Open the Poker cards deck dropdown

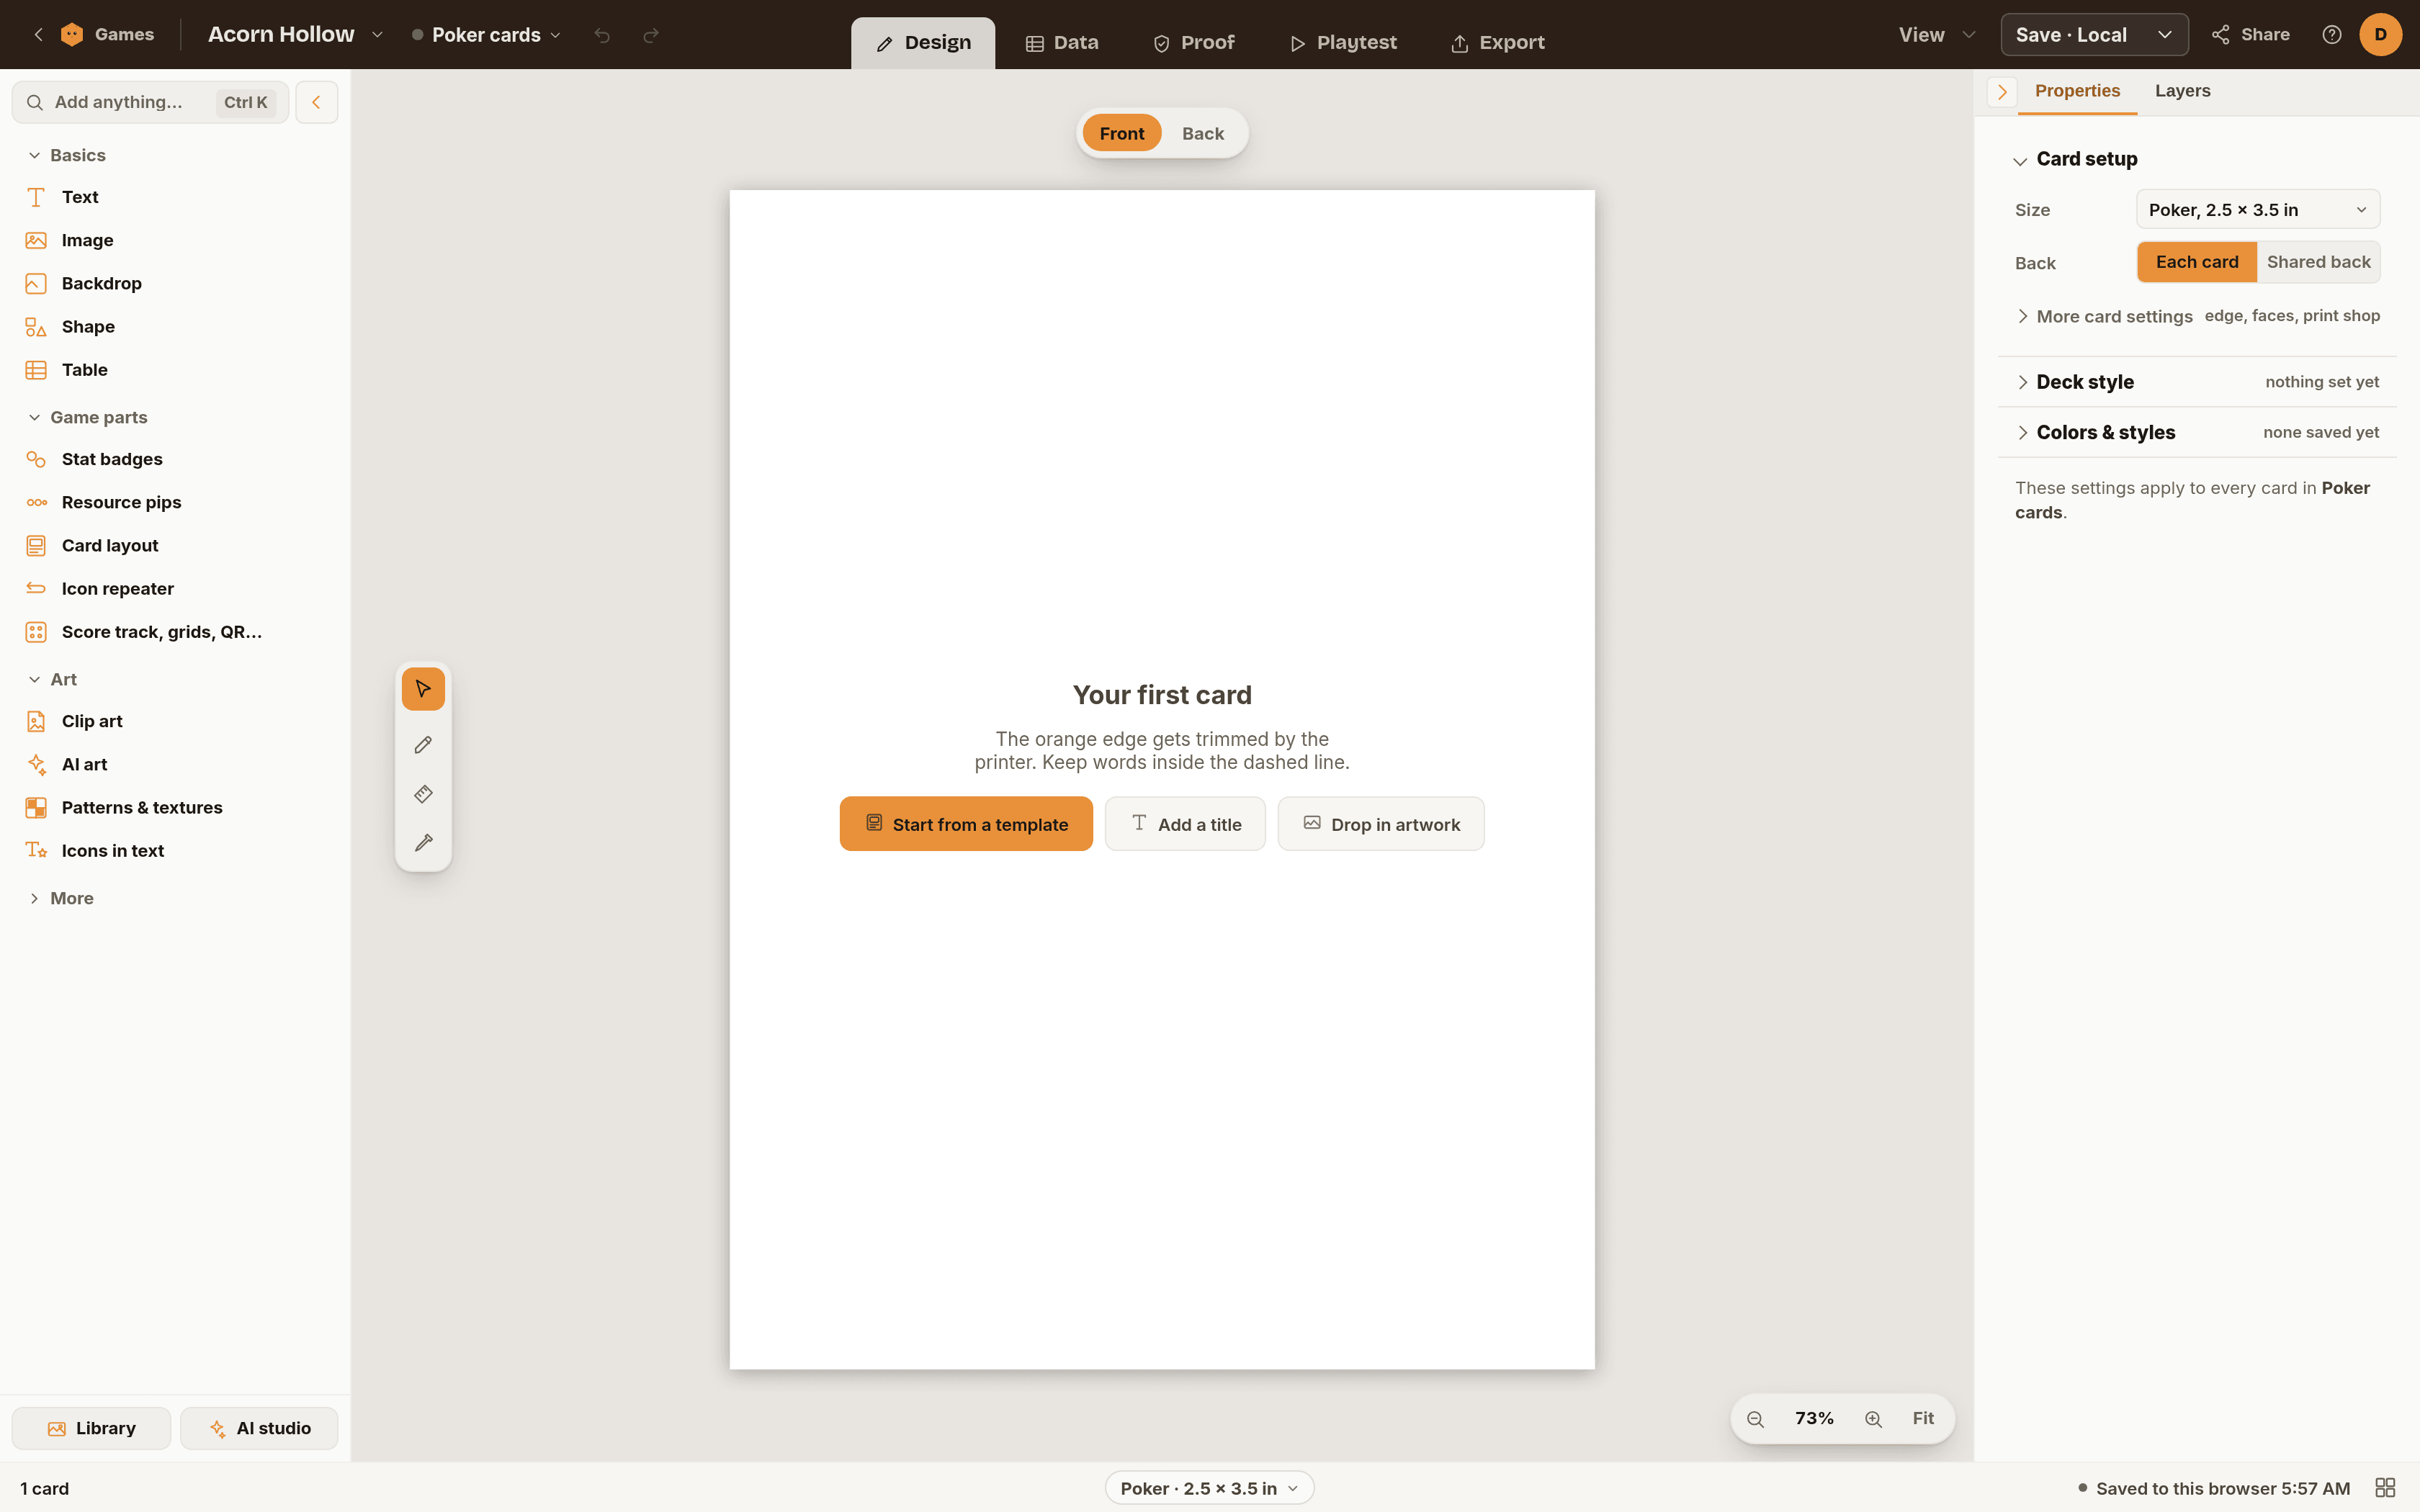[487, 35]
